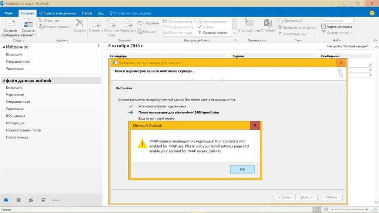Click the Back button in the wizard
379x213 pixels.
coord(284,197)
